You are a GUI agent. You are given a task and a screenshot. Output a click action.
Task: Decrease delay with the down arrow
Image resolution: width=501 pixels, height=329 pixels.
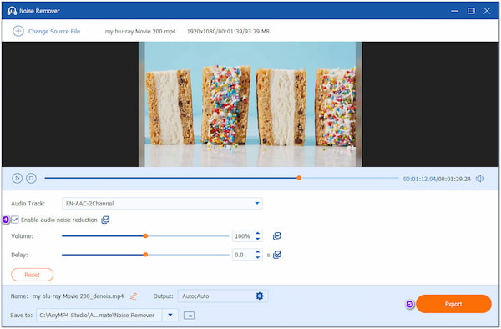[257, 257]
